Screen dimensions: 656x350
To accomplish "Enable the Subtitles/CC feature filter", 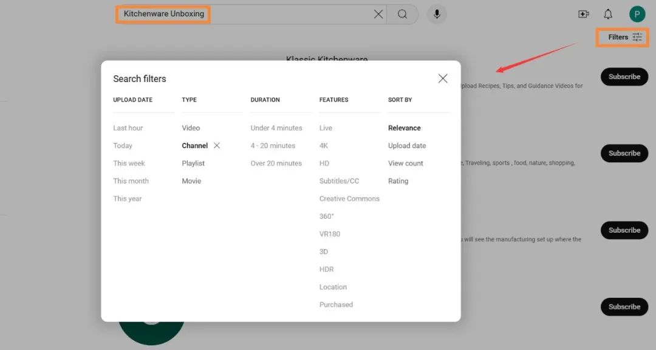I will pos(339,181).
